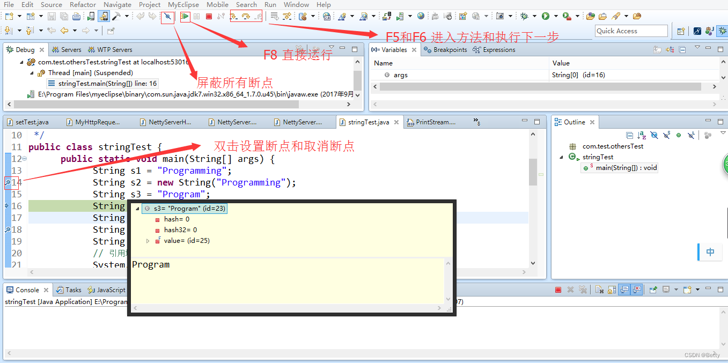Click the Skip All Breakpoints icon
The image size is (728, 363).
click(167, 16)
